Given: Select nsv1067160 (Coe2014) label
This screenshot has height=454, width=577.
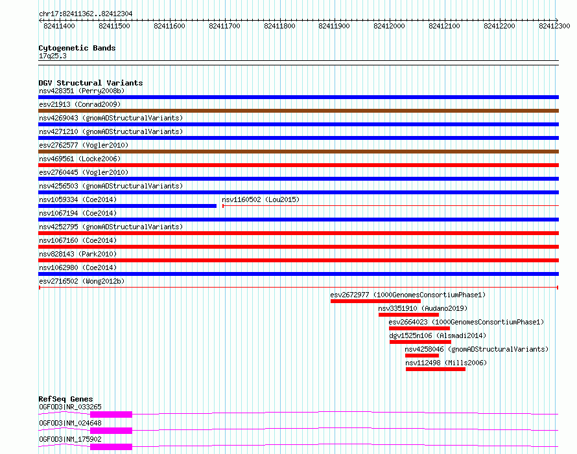Looking at the screenshot, I should point(78,240).
